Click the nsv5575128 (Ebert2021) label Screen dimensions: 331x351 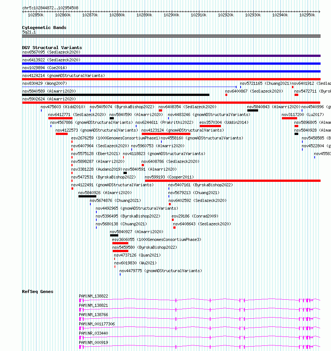click(x=96, y=154)
